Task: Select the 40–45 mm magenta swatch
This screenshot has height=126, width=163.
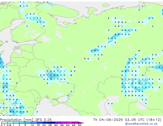Action: [x=70, y=123]
